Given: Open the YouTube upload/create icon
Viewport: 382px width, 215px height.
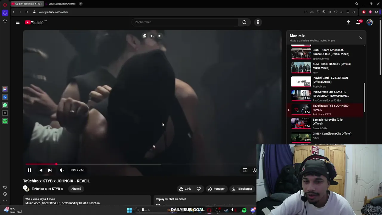Looking at the screenshot, I should (348, 22).
